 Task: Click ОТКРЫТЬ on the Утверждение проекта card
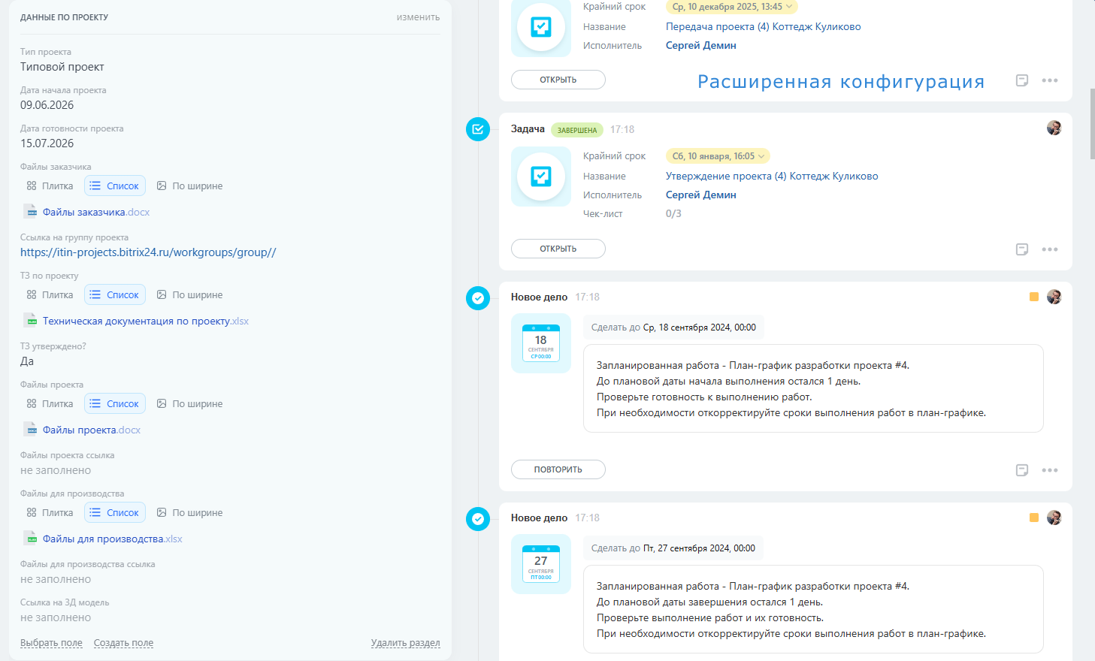coord(558,249)
